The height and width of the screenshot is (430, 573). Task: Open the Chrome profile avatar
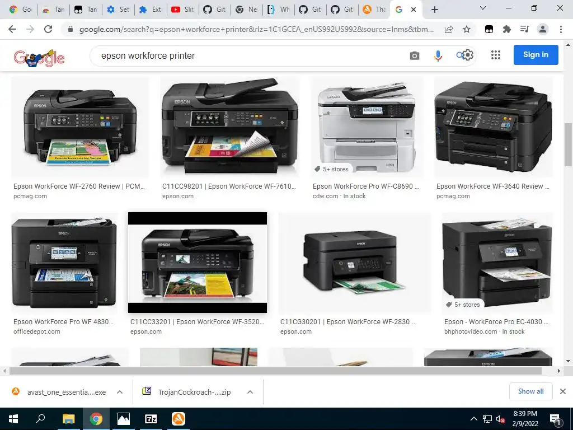(543, 29)
